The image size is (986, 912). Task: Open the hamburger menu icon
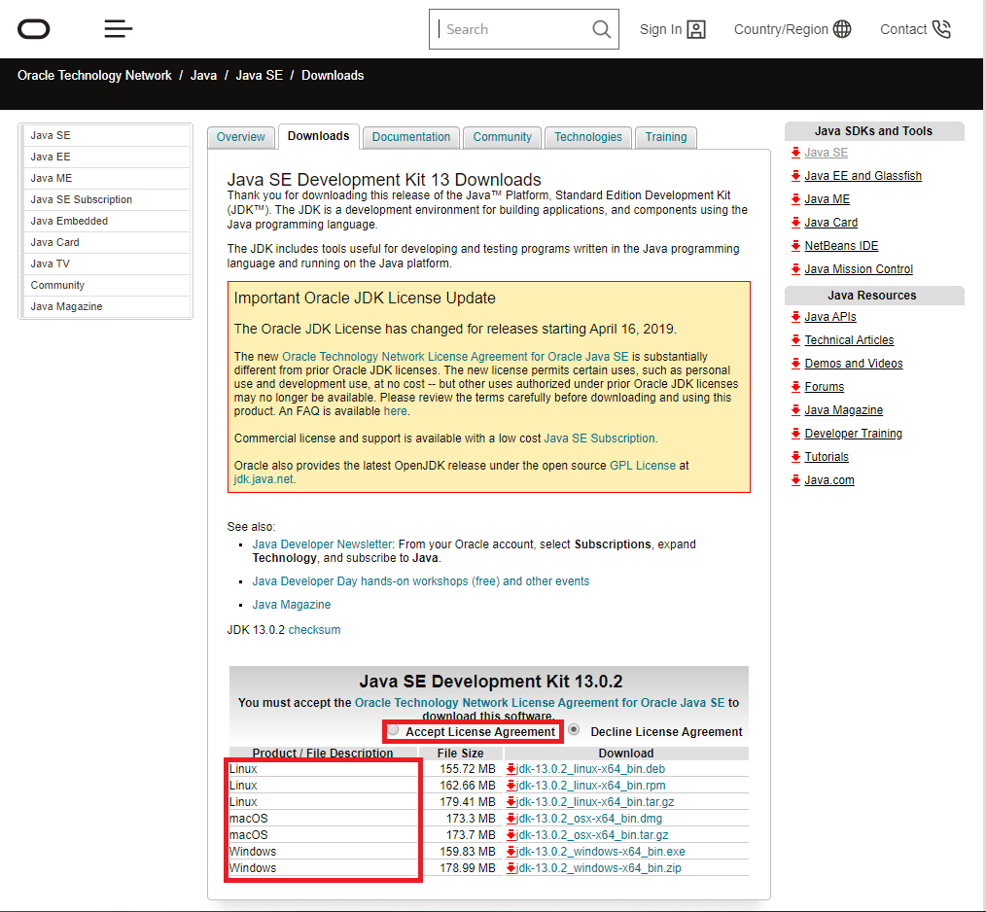pos(119,29)
